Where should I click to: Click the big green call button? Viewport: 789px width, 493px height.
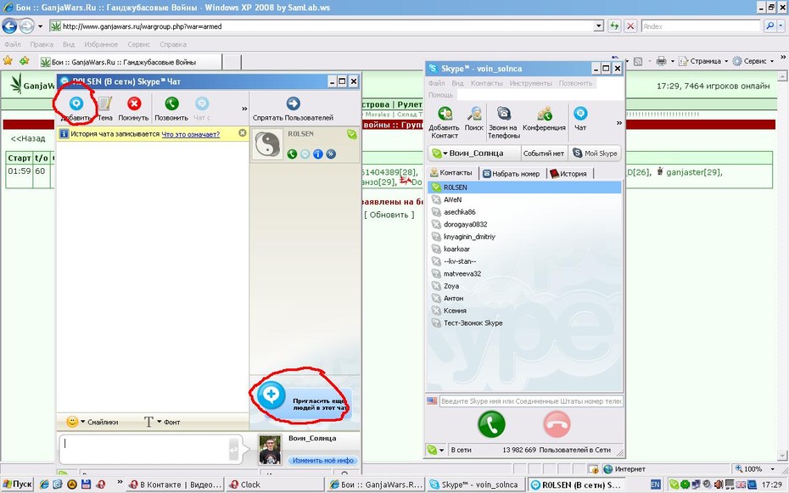coord(491,424)
